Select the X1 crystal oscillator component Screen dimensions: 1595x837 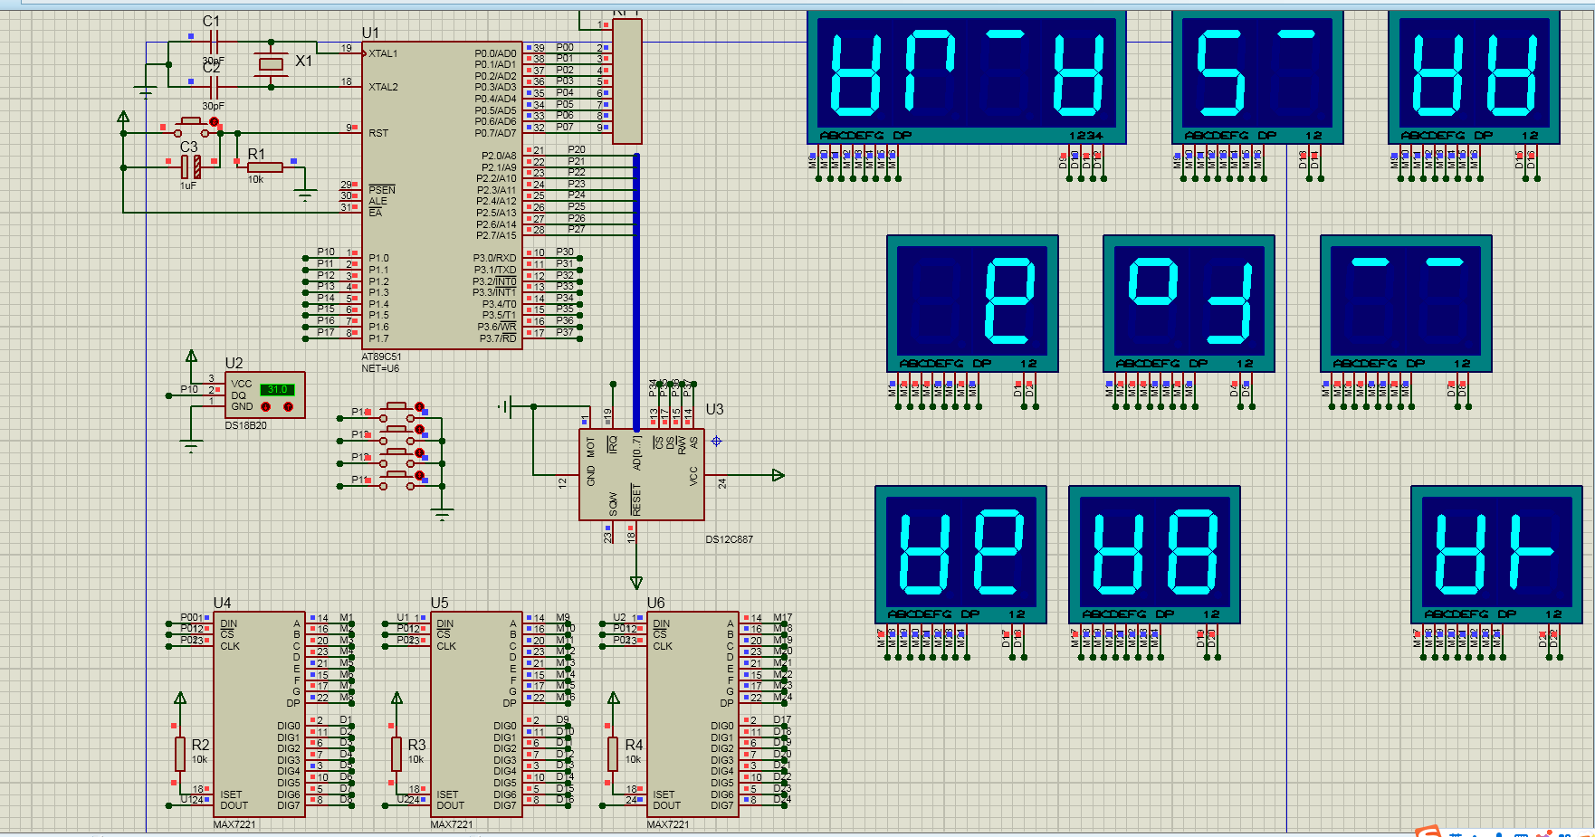(271, 63)
